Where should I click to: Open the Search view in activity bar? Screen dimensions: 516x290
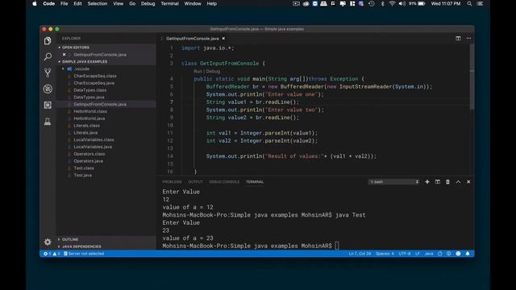pos(48,56)
